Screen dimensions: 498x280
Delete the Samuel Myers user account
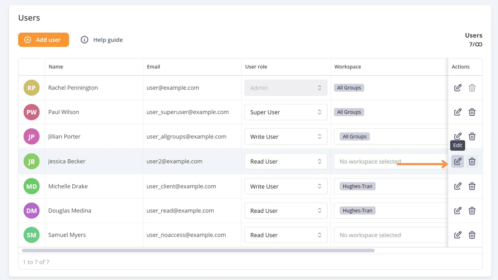click(472, 235)
